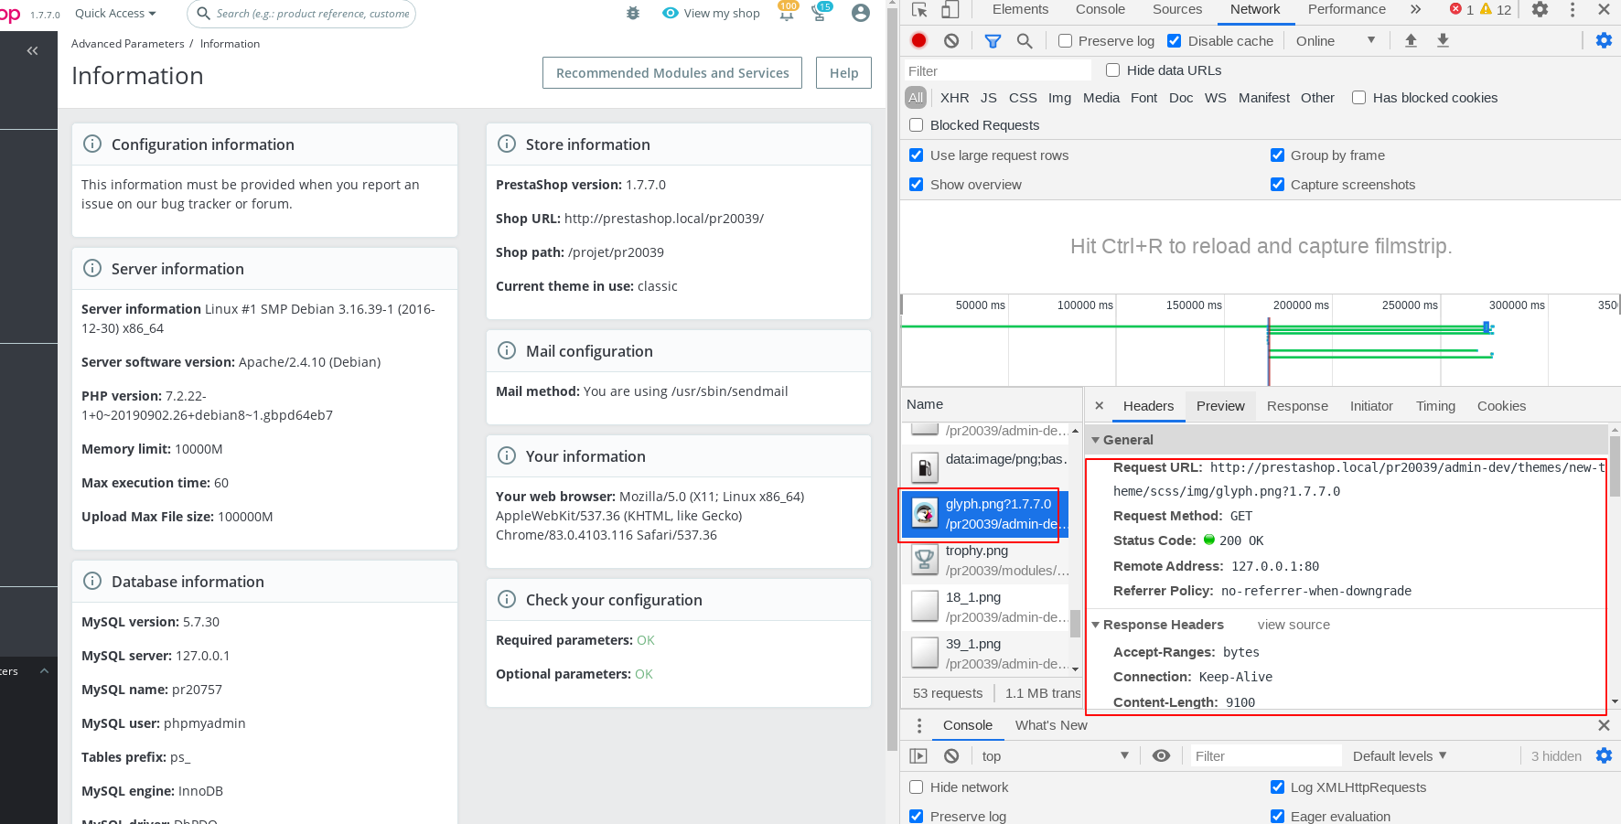1621x824 pixels.
Task: Show console sidebar icon
Action: [x=918, y=755]
